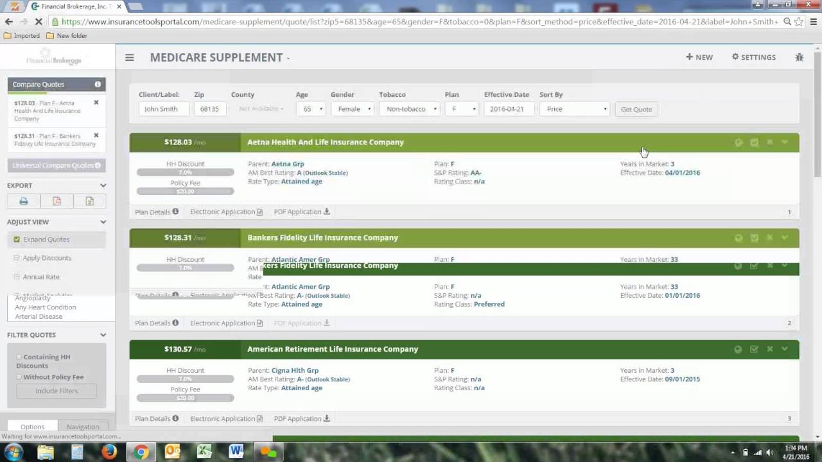Click the Compare Quotes info icon
This screenshot has width=822, height=462.
[x=98, y=84]
